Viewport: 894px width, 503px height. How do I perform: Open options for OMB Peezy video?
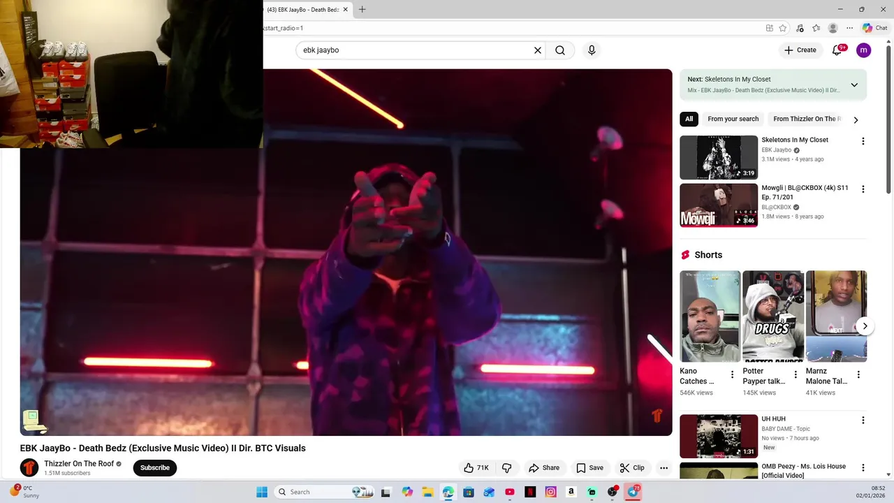click(x=863, y=468)
